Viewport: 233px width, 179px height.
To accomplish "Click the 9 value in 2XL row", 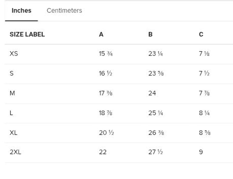I will point(201,152).
